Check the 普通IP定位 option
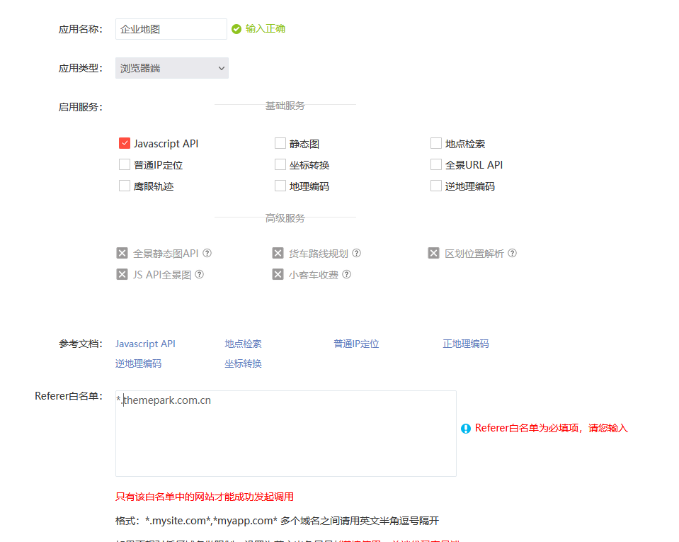This screenshot has width=679, height=542. point(125,164)
